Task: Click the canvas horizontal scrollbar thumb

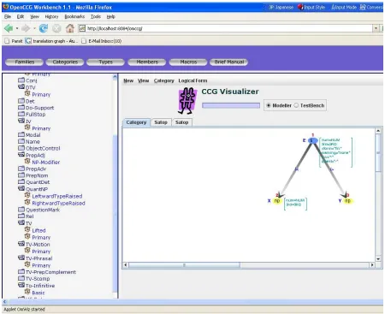Action: pos(185,265)
